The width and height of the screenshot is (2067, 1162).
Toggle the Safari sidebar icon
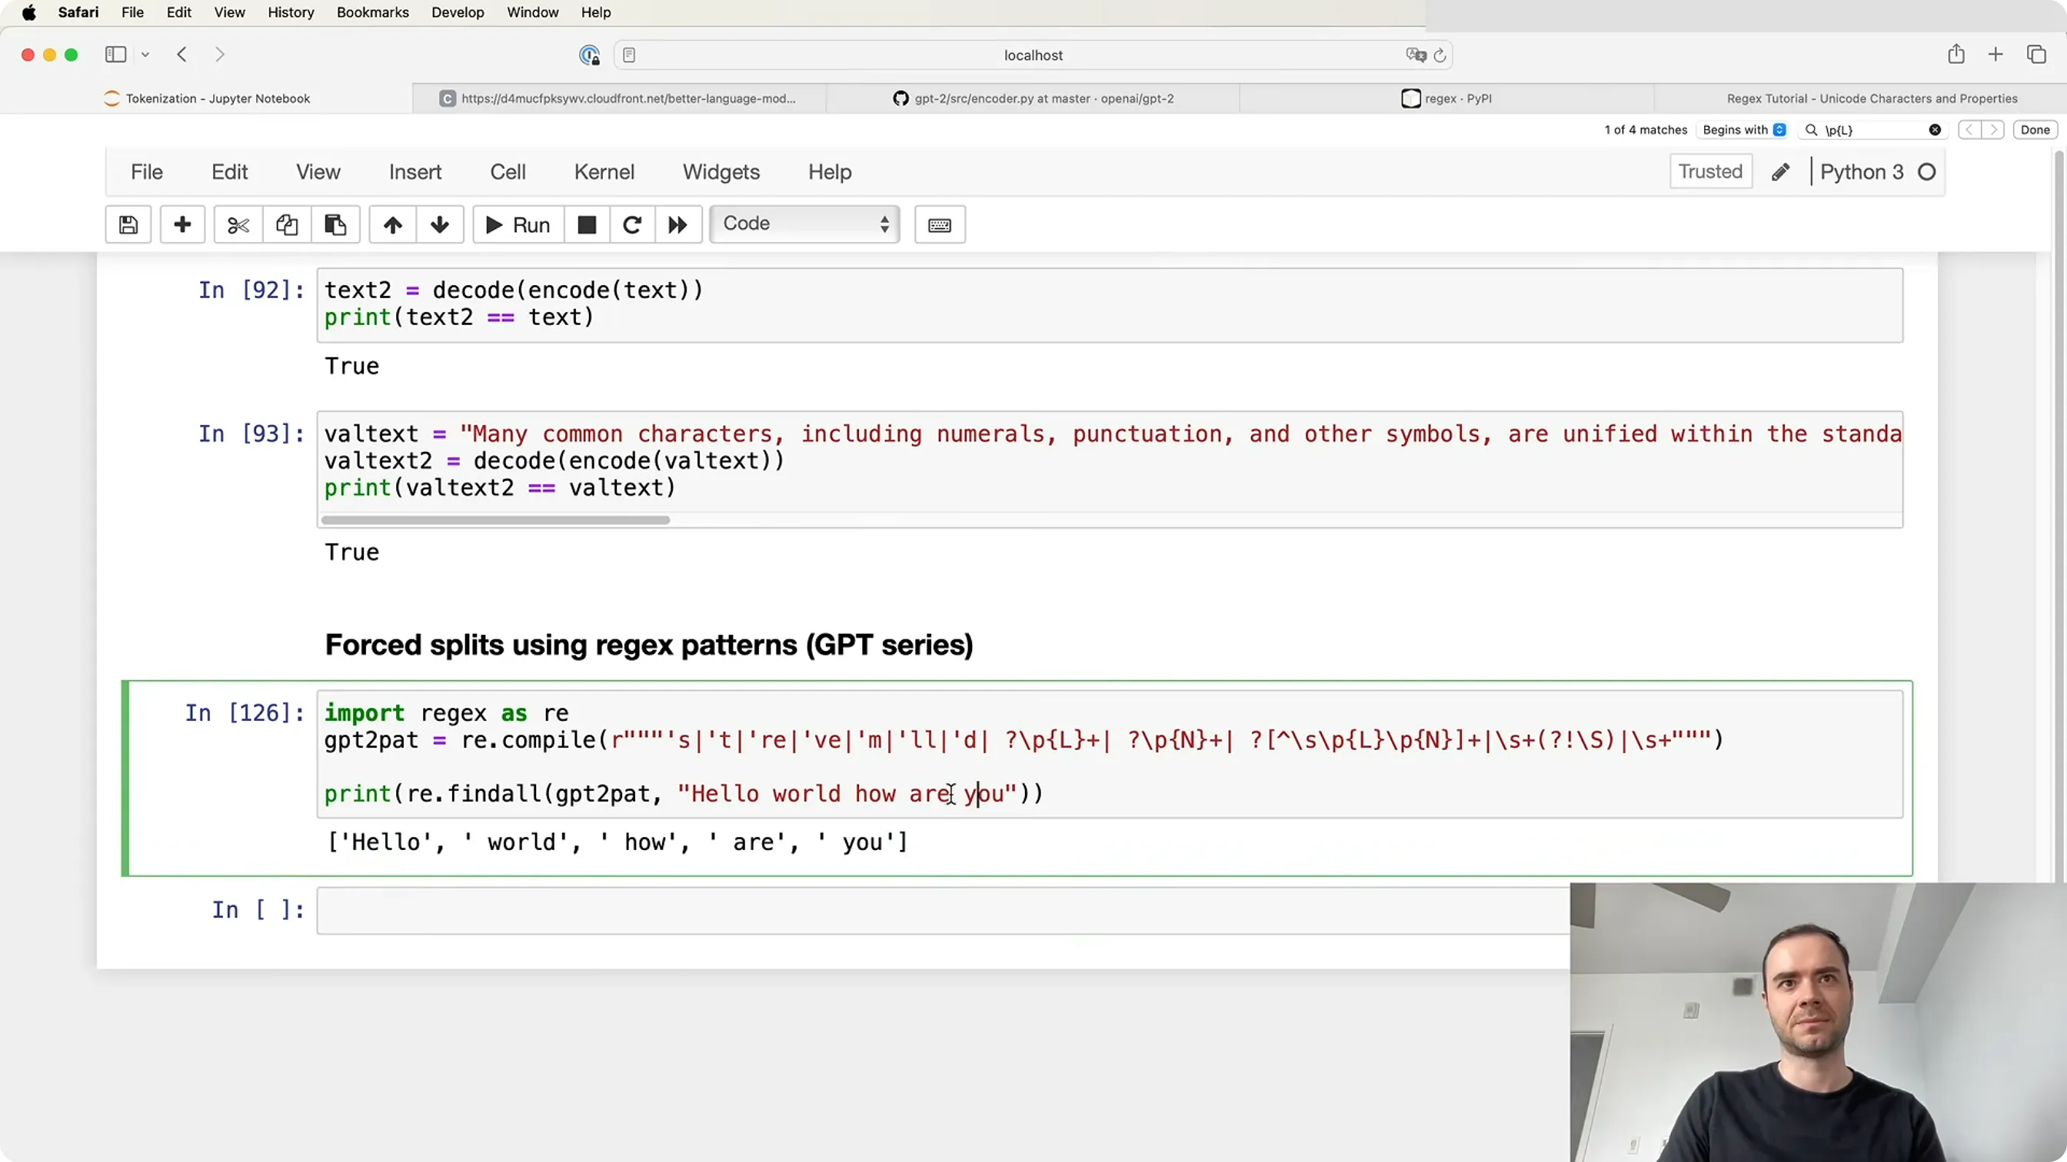[x=115, y=55]
